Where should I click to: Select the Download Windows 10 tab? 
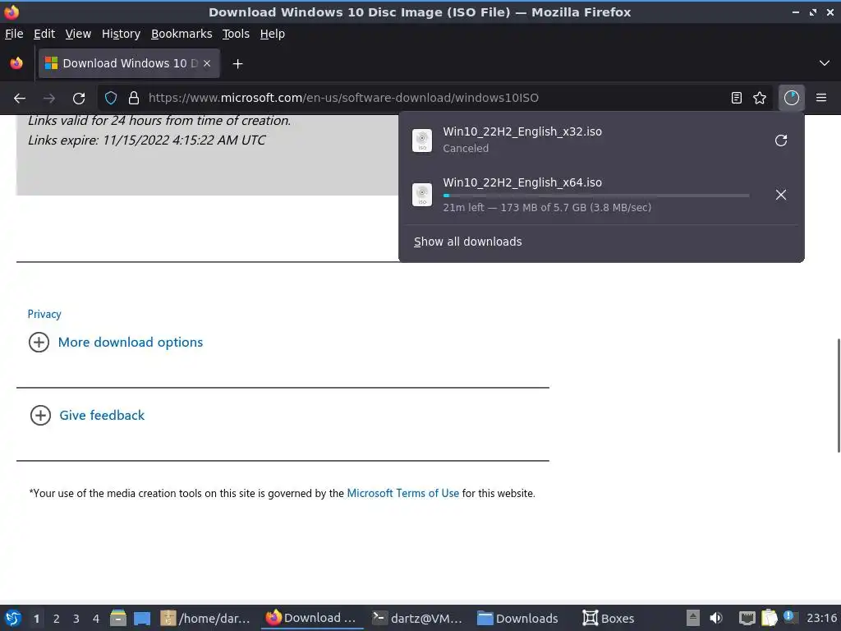[x=129, y=63]
